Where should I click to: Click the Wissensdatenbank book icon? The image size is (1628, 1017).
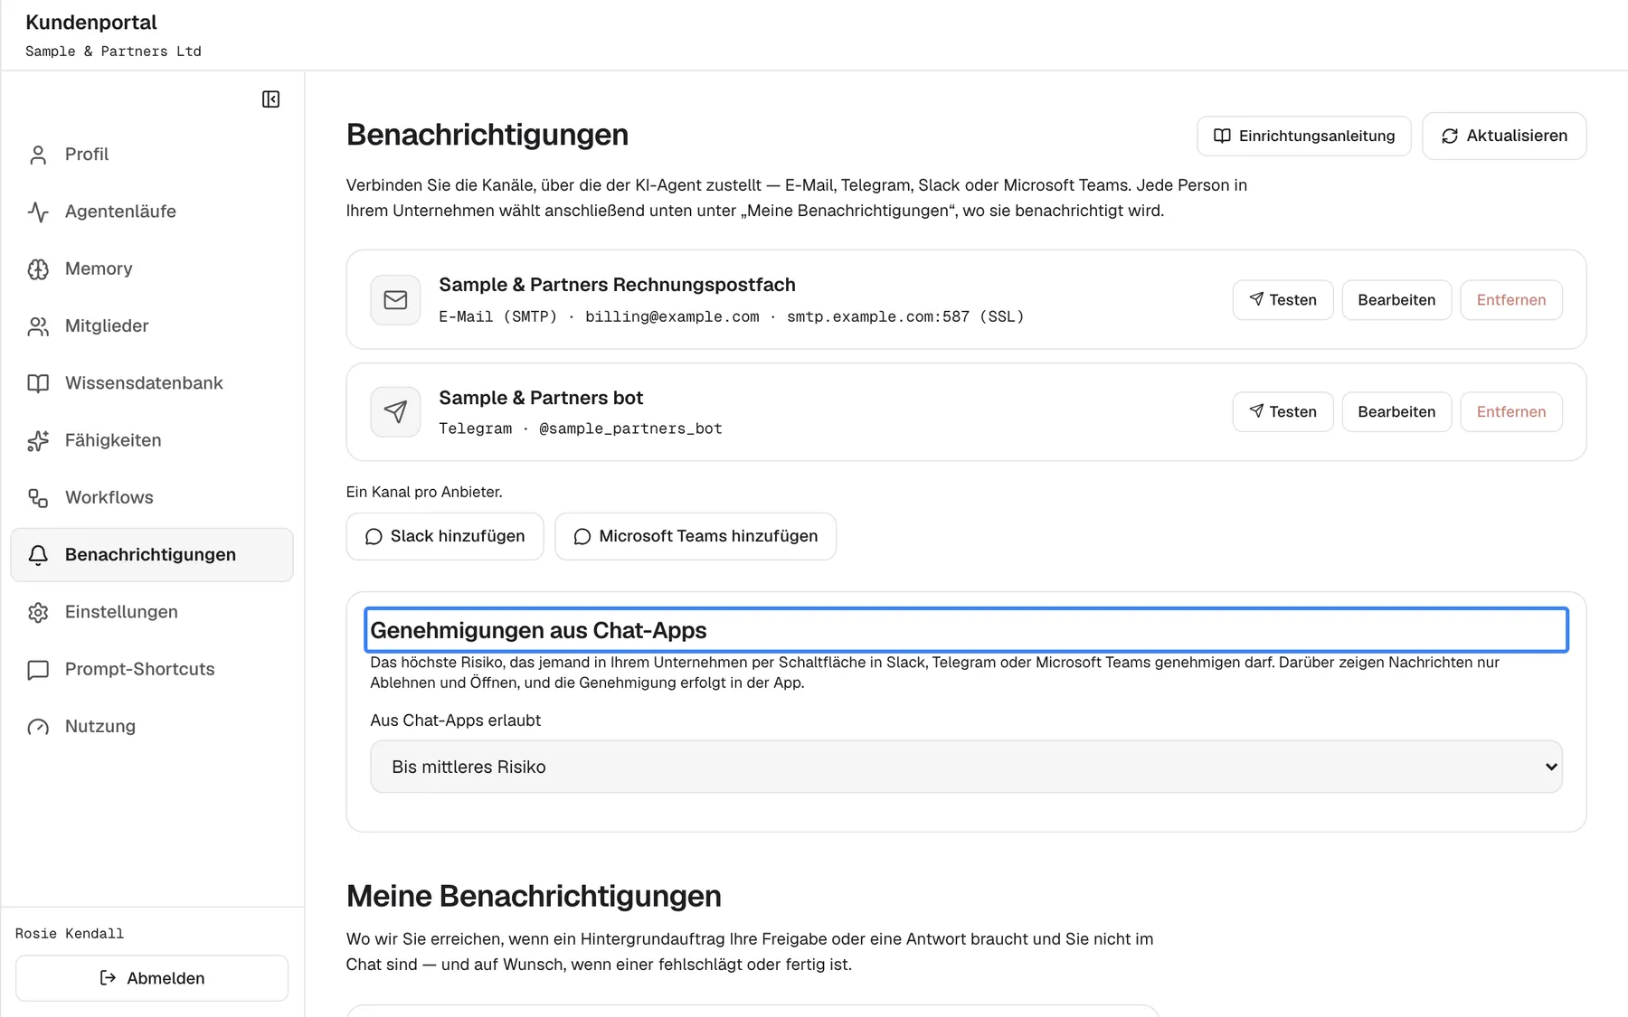(38, 383)
